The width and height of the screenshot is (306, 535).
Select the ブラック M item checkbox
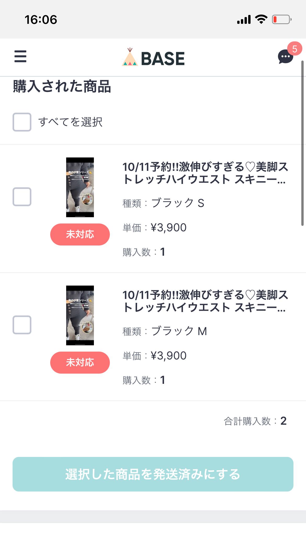tap(22, 325)
